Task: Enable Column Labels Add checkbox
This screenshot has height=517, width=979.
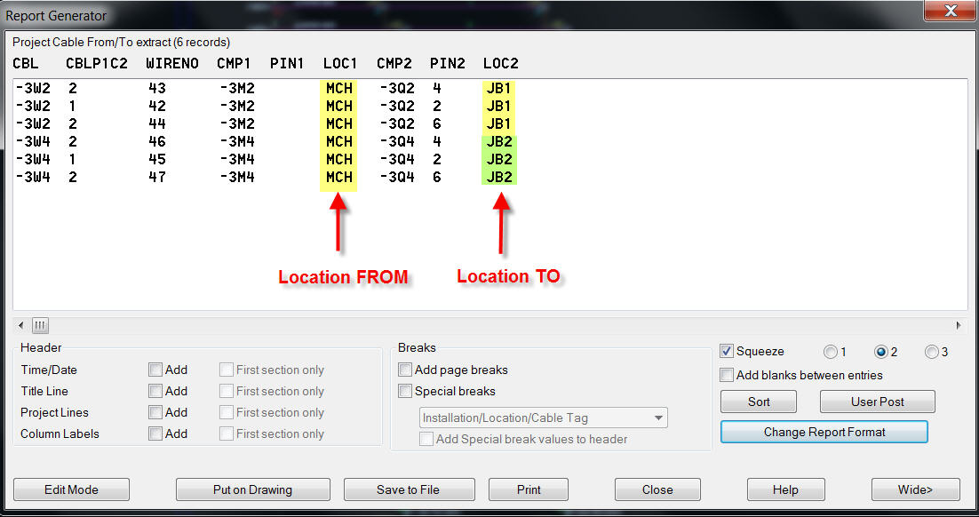Action: 155,433
